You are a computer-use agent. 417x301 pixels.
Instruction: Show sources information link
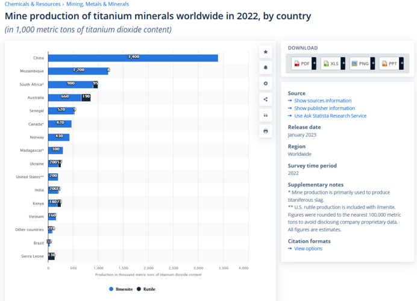pyautogui.click(x=322, y=101)
